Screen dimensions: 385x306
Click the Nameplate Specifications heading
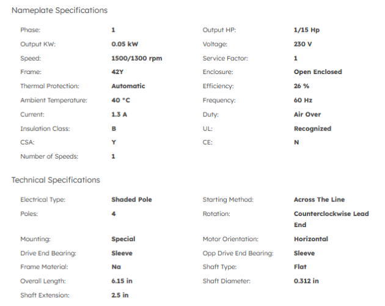coord(59,10)
